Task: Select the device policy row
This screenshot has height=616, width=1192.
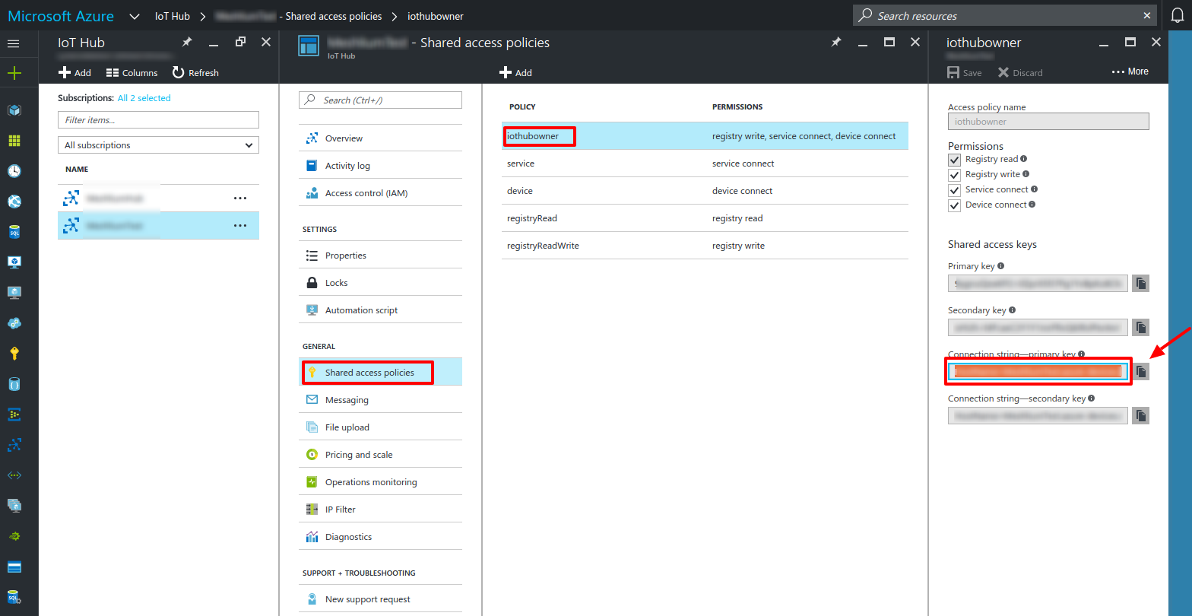Action: tap(705, 191)
